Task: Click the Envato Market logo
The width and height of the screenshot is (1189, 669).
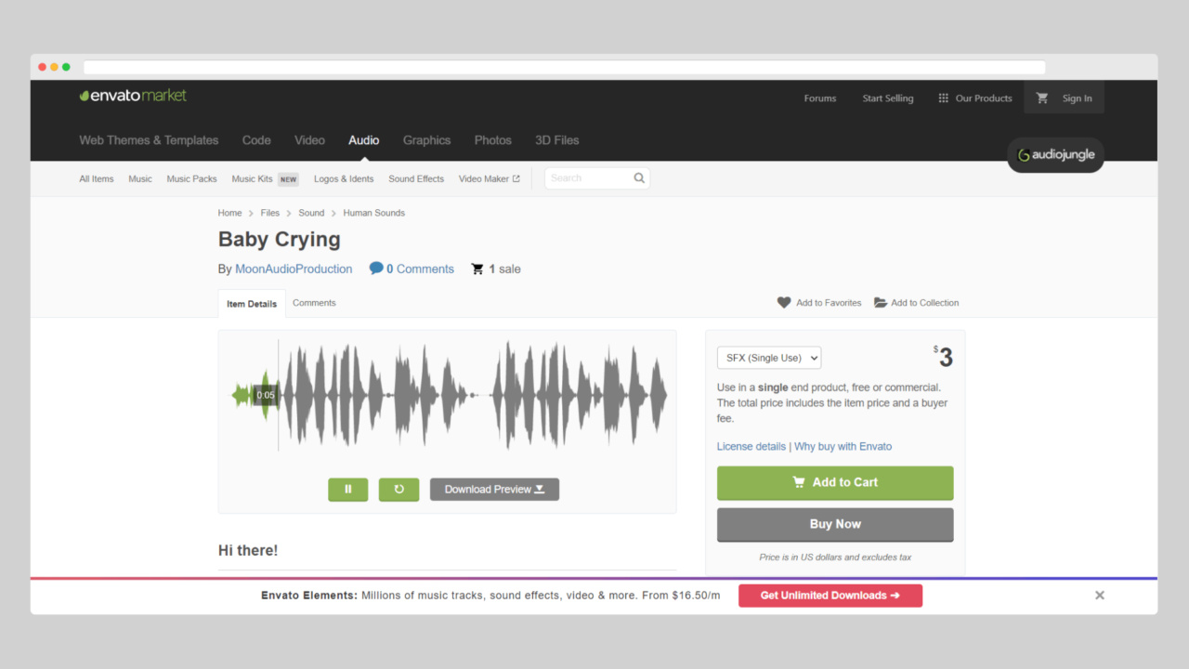Action: (x=133, y=96)
